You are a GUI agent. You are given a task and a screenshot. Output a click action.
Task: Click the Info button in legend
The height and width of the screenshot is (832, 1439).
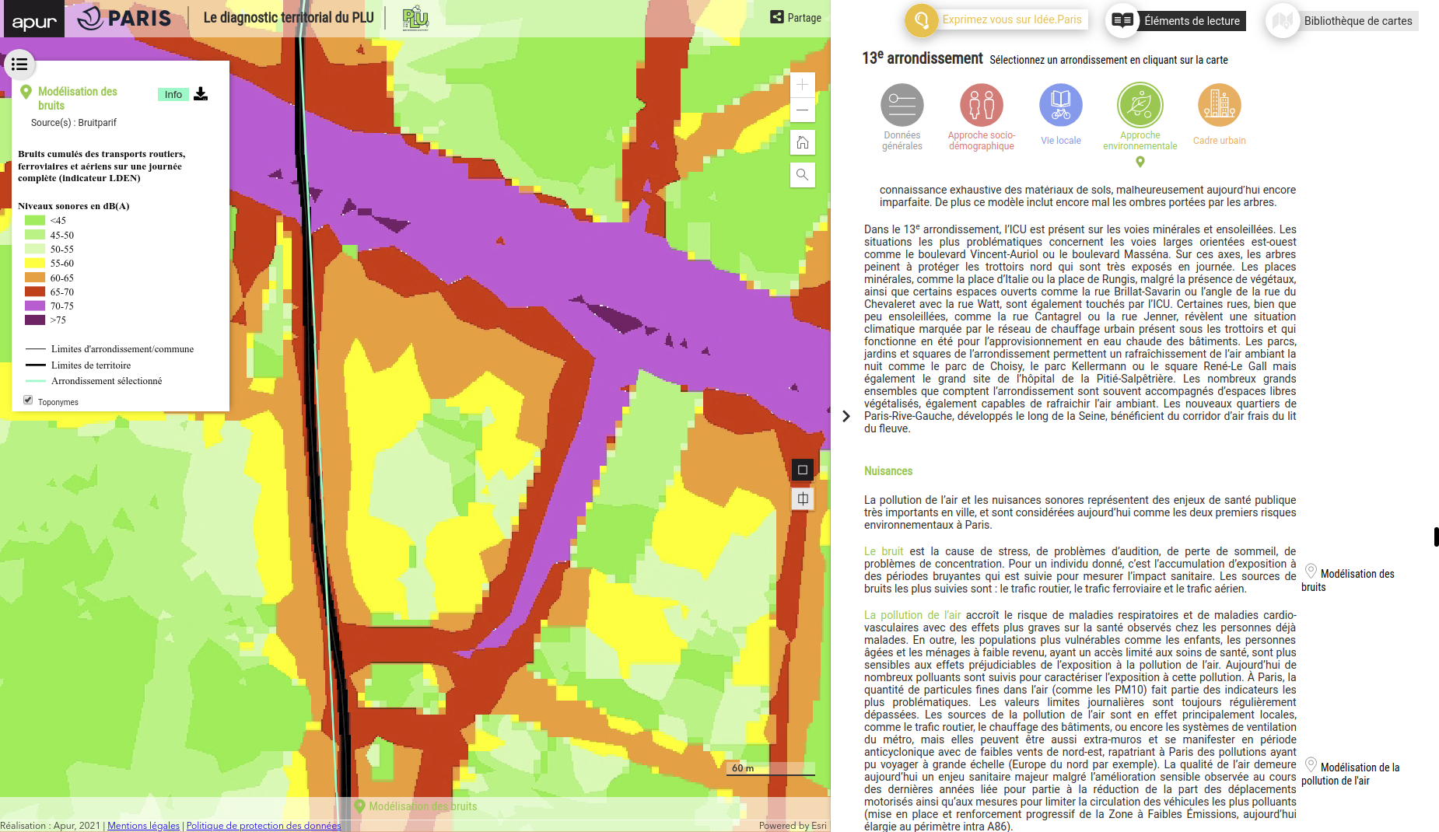(173, 95)
